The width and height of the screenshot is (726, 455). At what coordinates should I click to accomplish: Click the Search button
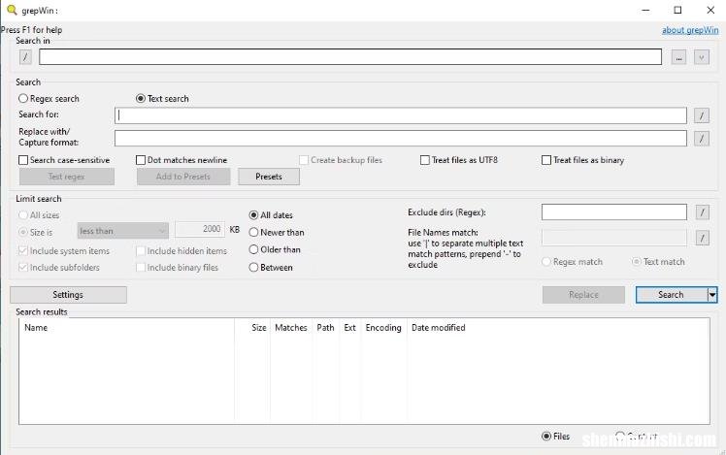[x=671, y=295]
